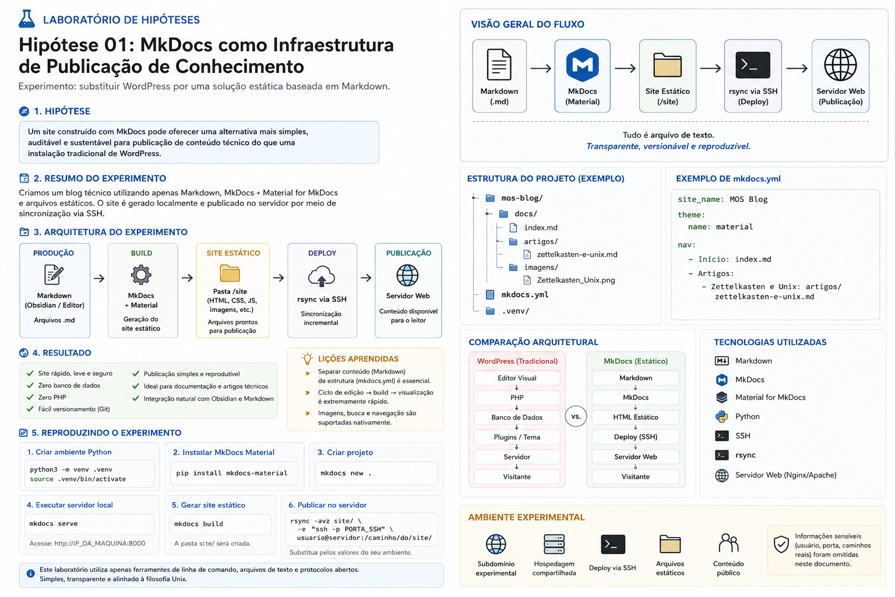Click 'Transparente, versionável e reproduzível.' italic text
The image size is (895, 597).
pos(668,146)
